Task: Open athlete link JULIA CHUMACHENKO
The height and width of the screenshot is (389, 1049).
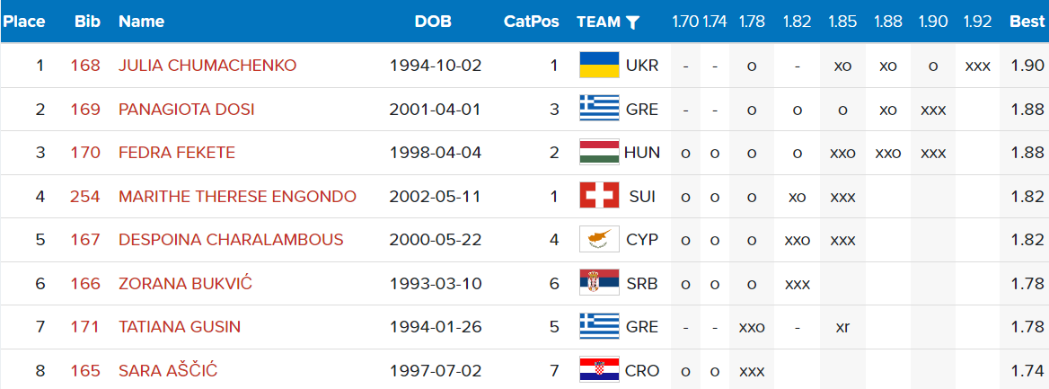Action: point(207,66)
